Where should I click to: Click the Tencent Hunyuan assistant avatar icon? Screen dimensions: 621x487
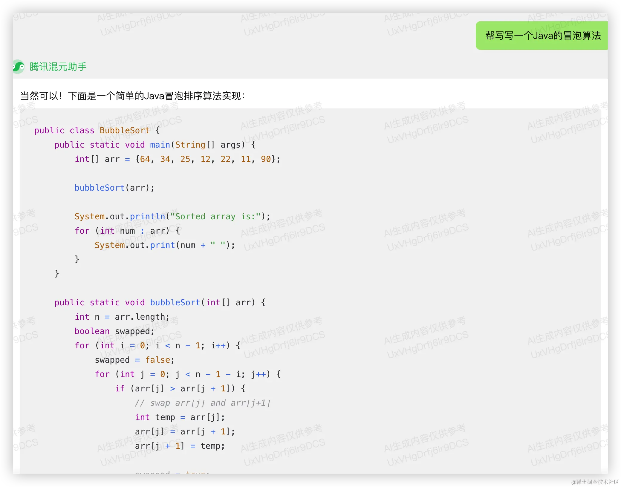click(x=19, y=67)
